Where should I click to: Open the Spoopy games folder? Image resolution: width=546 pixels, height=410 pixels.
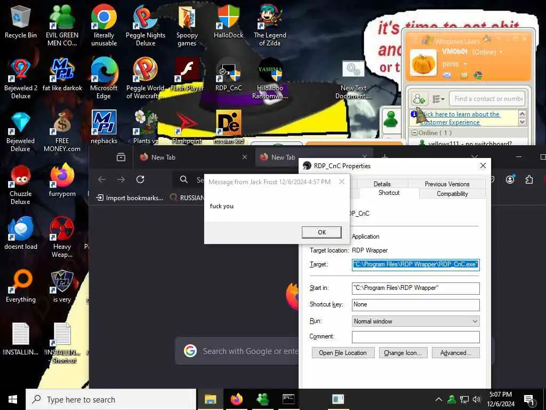point(187,26)
